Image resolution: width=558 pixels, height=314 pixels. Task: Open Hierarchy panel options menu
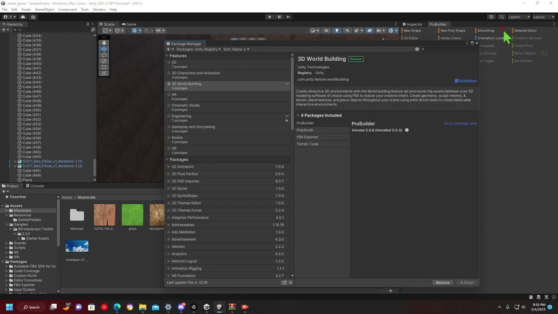coord(93,24)
